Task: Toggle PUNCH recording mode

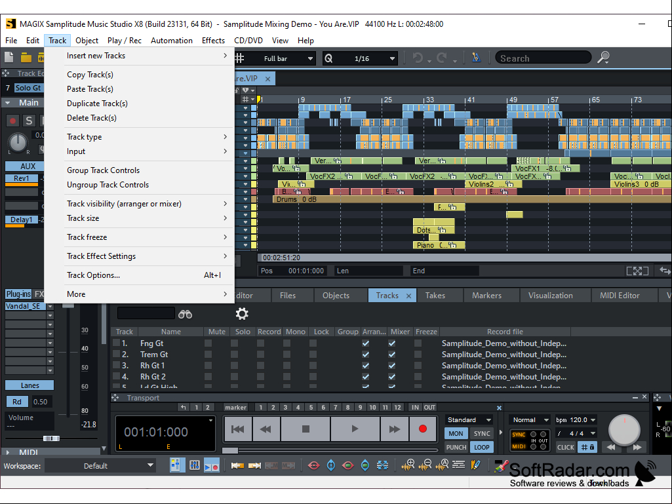Action: [456, 448]
